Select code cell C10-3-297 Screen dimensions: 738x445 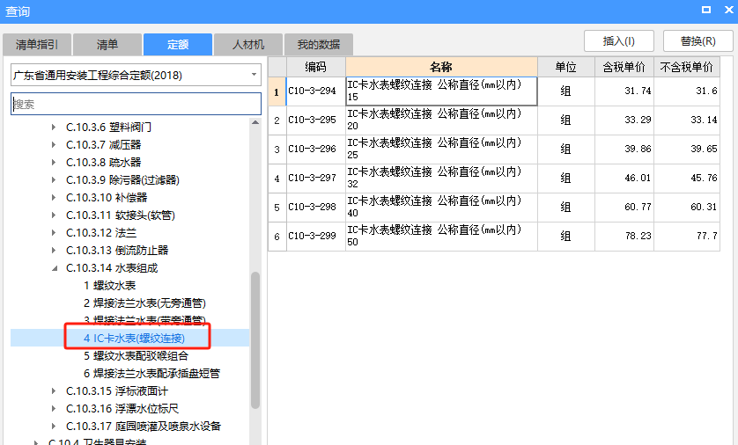316,179
